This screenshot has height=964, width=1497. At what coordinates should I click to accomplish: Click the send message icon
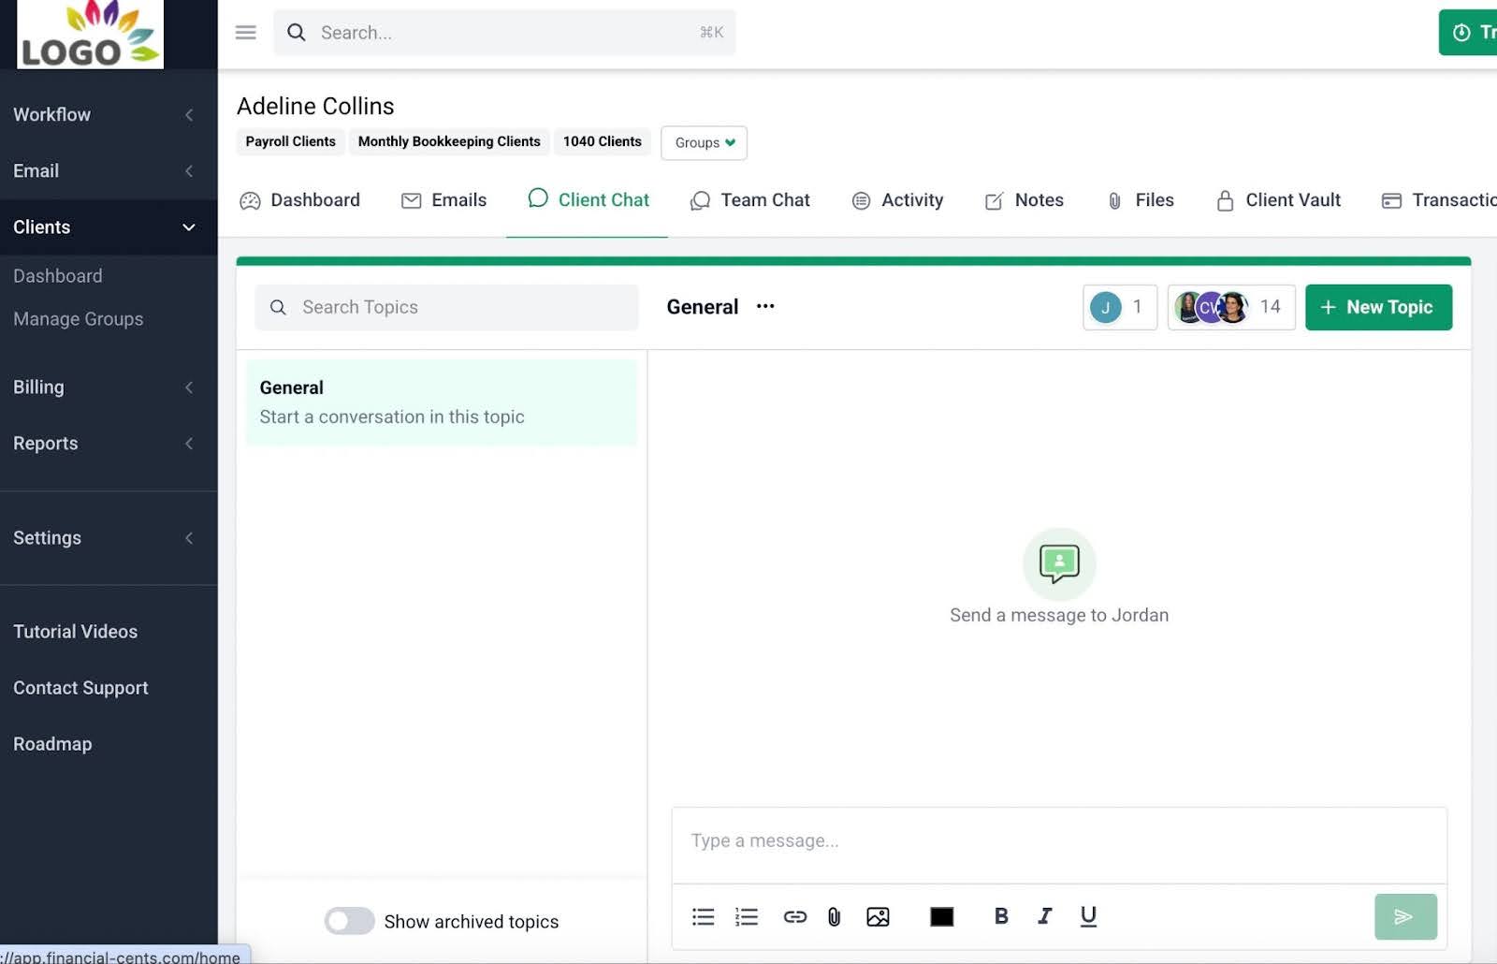point(1404,916)
